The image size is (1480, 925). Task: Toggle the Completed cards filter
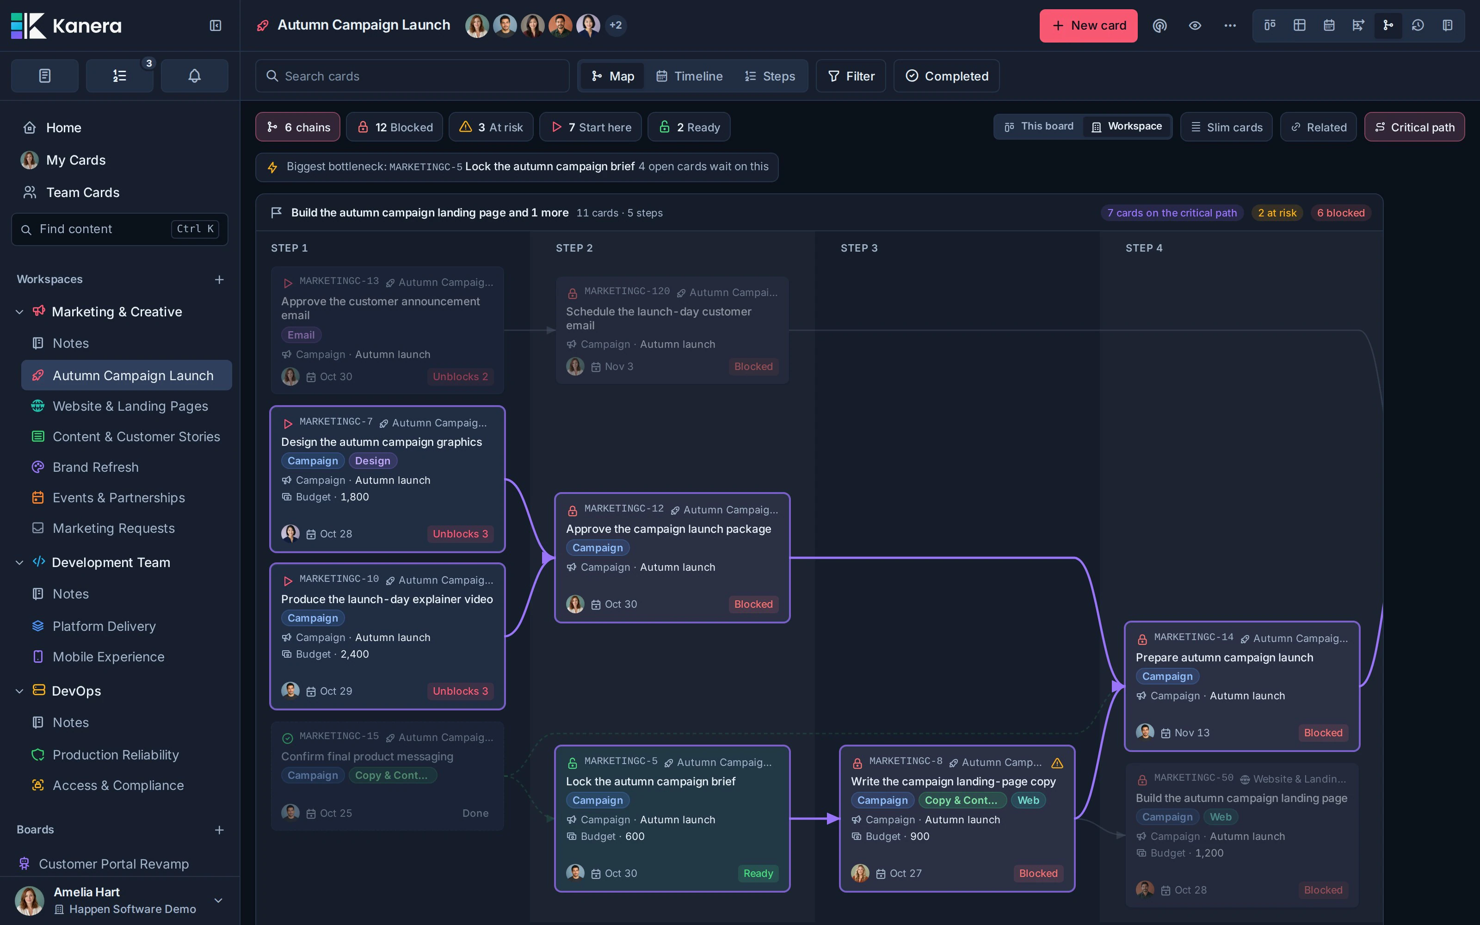(x=946, y=76)
